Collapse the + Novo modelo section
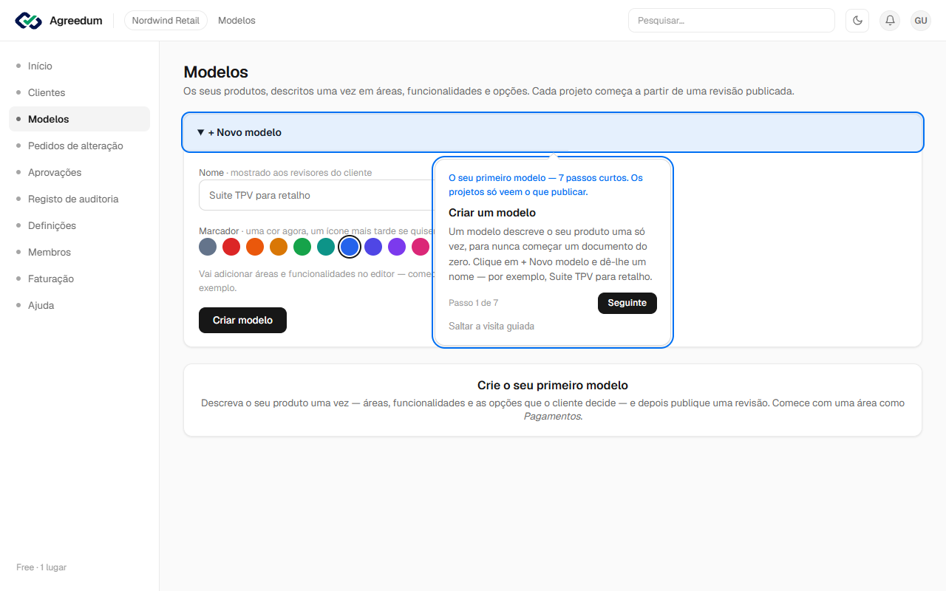This screenshot has width=946, height=591. (x=553, y=132)
